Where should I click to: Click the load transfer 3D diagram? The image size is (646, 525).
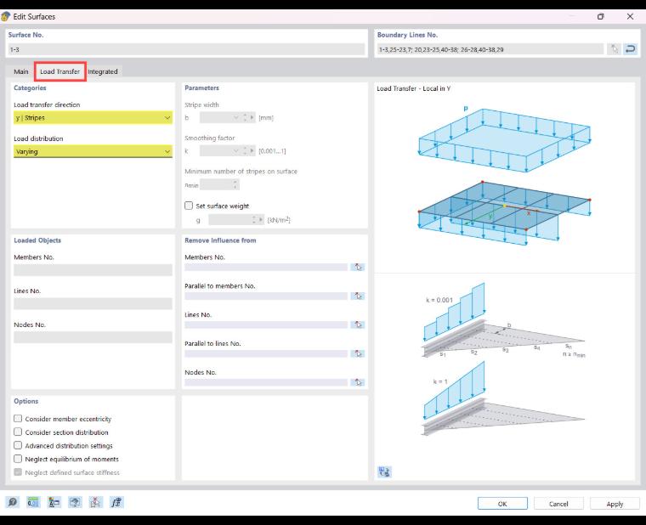point(504,176)
